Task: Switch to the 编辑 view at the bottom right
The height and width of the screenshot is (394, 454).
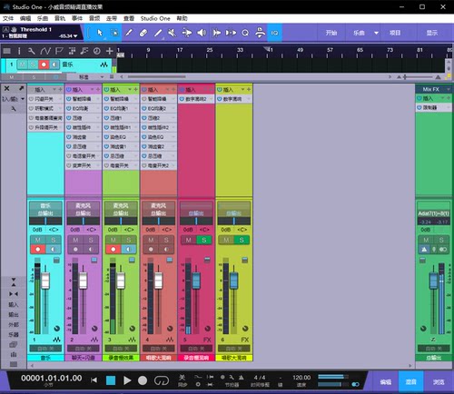Action: coord(386,382)
